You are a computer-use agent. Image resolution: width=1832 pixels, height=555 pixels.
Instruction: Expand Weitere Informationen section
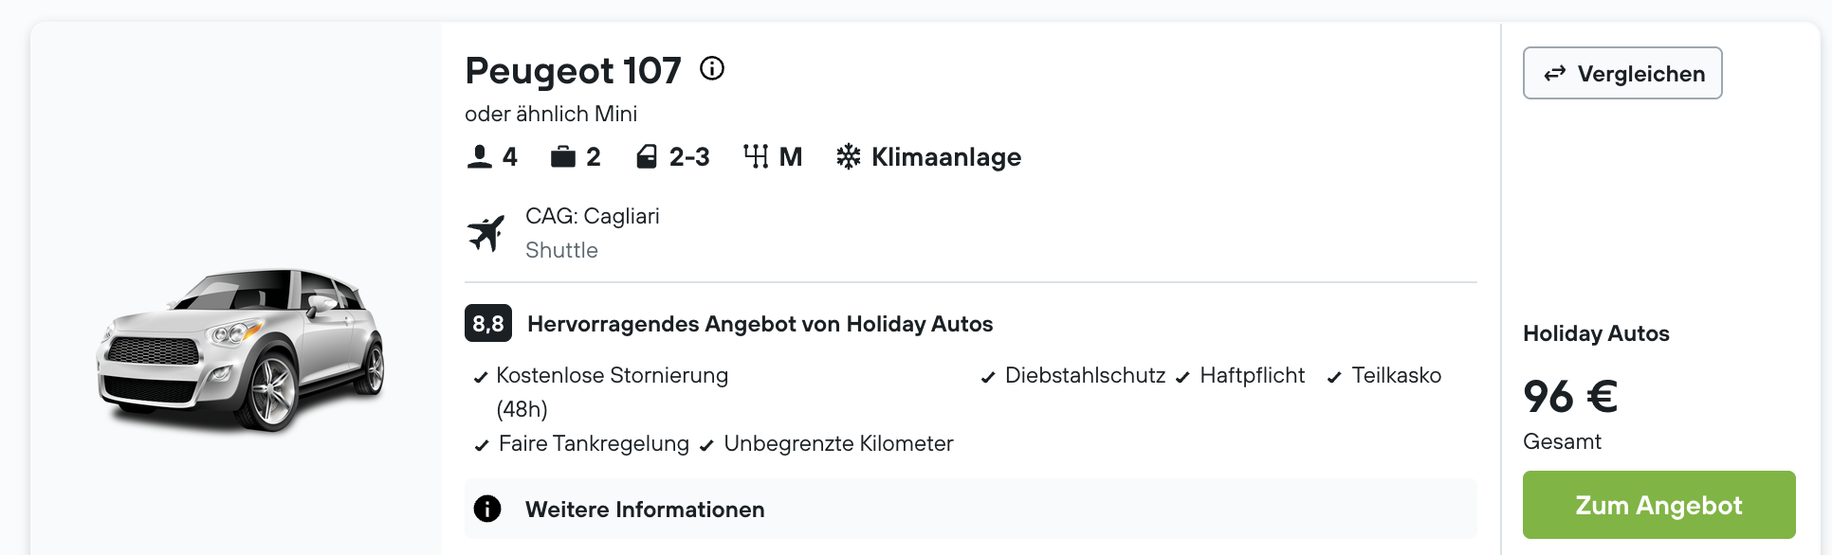coord(971,509)
